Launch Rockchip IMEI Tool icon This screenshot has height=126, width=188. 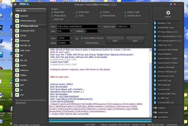(x=155, y=103)
